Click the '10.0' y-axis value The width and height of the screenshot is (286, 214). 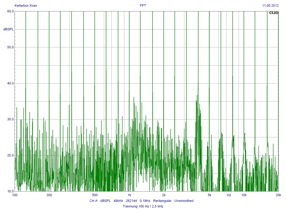coord(10,191)
